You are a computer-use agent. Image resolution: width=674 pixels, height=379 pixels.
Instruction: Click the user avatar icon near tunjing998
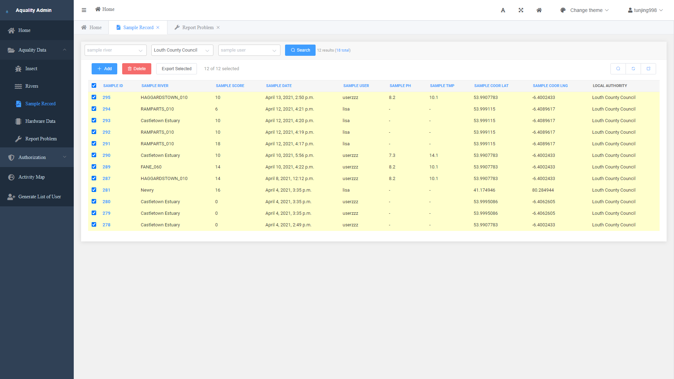pos(630,10)
